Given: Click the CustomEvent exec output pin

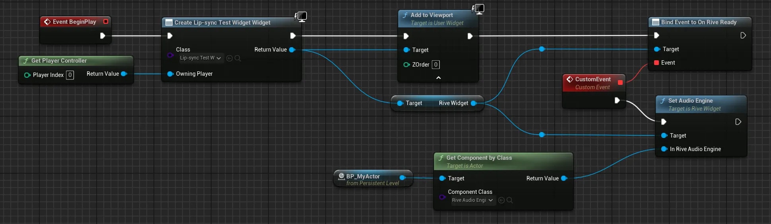Looking at the screenshot, I should click(617, 100).
